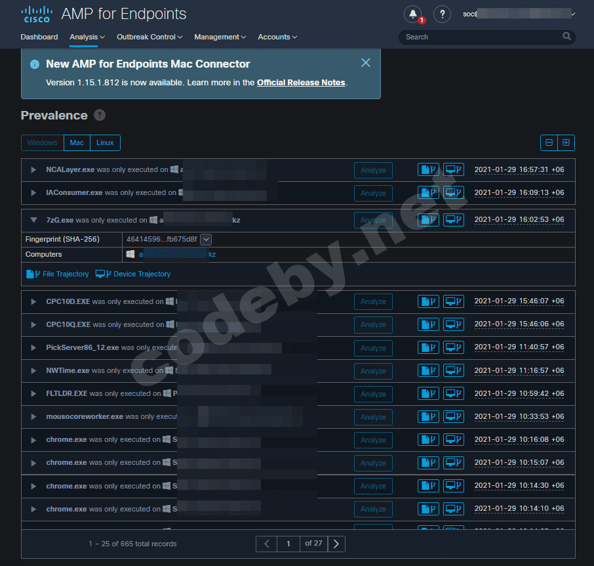Expand the PickServer86_12.exe row

click(33, 347)
